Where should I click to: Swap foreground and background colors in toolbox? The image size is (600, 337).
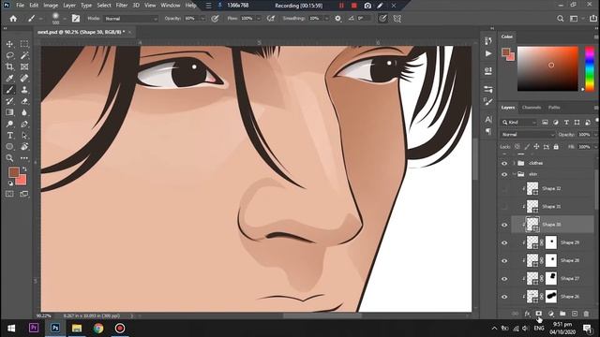pyautogui.click(x=24, y=169)
